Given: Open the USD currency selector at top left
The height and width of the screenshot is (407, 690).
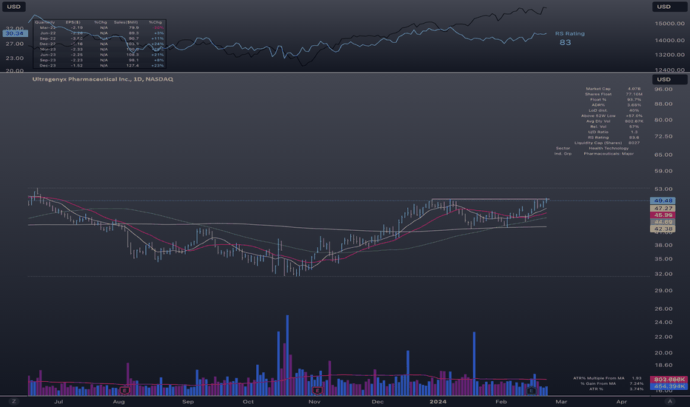Looking at the screenshot, I should click(x=13, y=7).
